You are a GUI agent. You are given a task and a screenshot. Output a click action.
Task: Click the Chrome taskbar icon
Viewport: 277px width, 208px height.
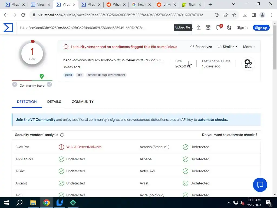(46, 203)
